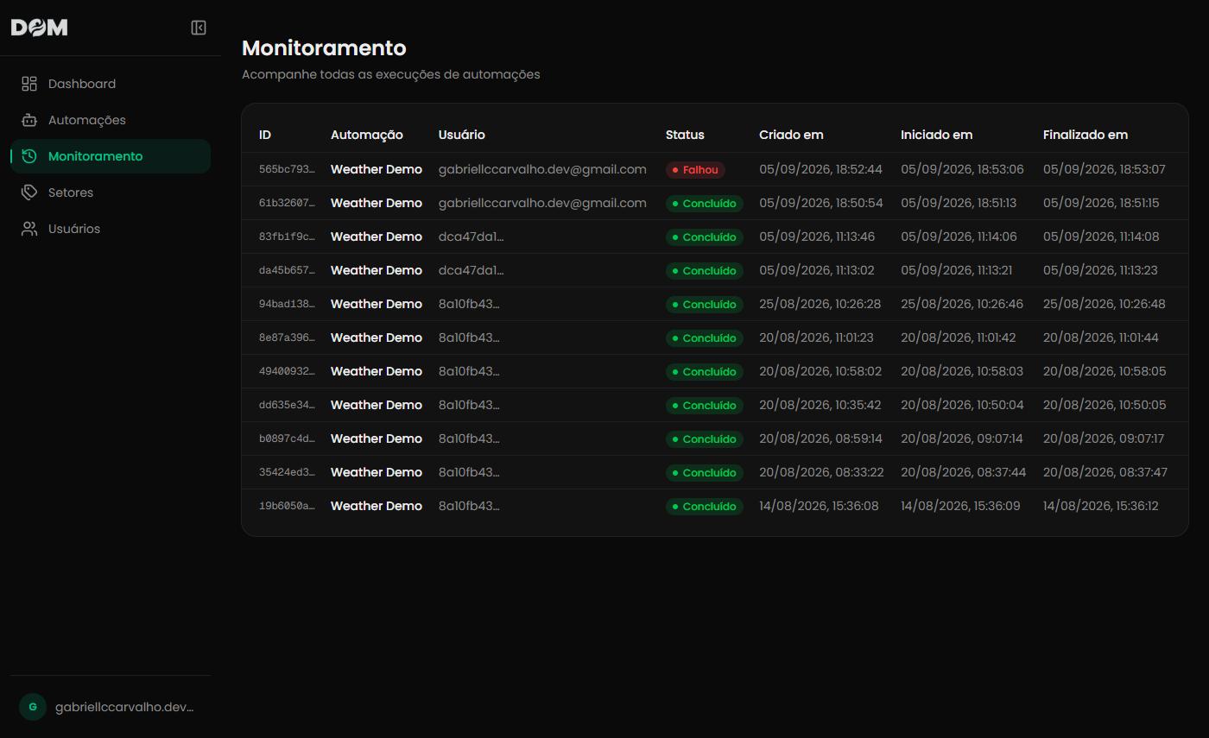The height and width of the screenshot is (738, 1209).
Task: Select execution ID 83fb1f9c
Action: [x=287, y=237]
